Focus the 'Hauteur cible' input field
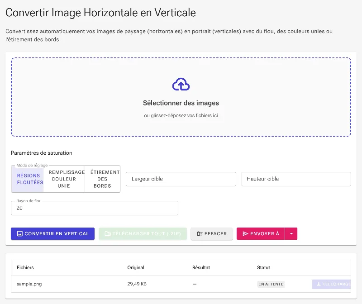362x304 pixels. tap(296, 179)
